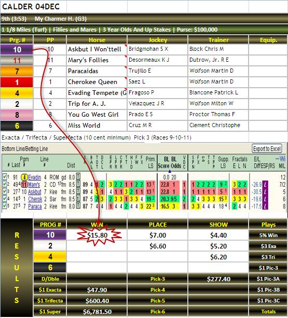Click the turf T icon in the Mary's row
The height and width of the screenshot is (318, 288).
click(x=78, y=184)
